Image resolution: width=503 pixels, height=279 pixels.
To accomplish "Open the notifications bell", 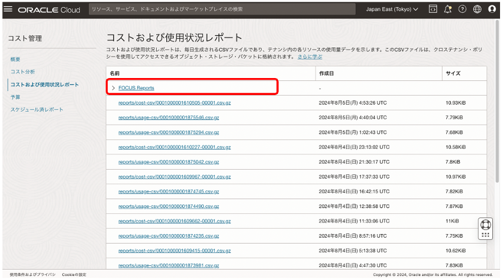I will click(x=447, y=9).
